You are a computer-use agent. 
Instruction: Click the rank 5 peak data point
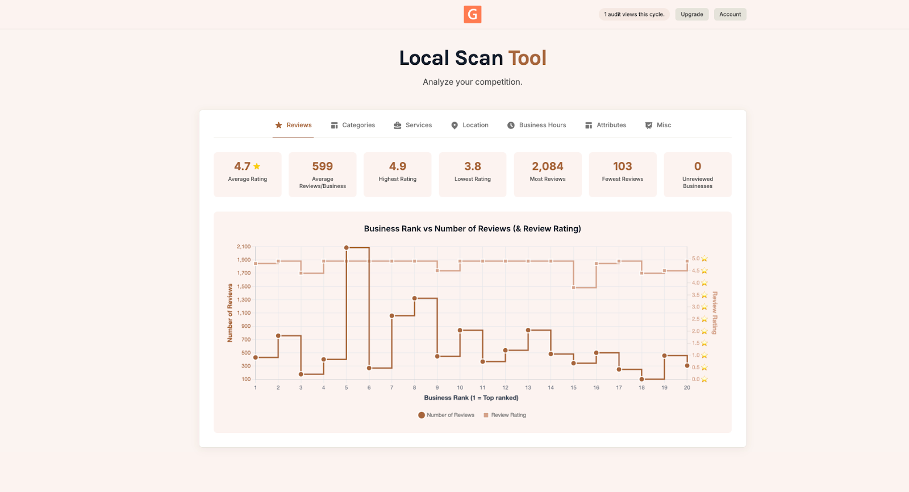[347, 248]
